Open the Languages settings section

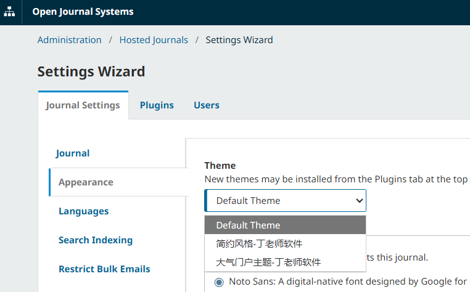[x=83, y=211]
